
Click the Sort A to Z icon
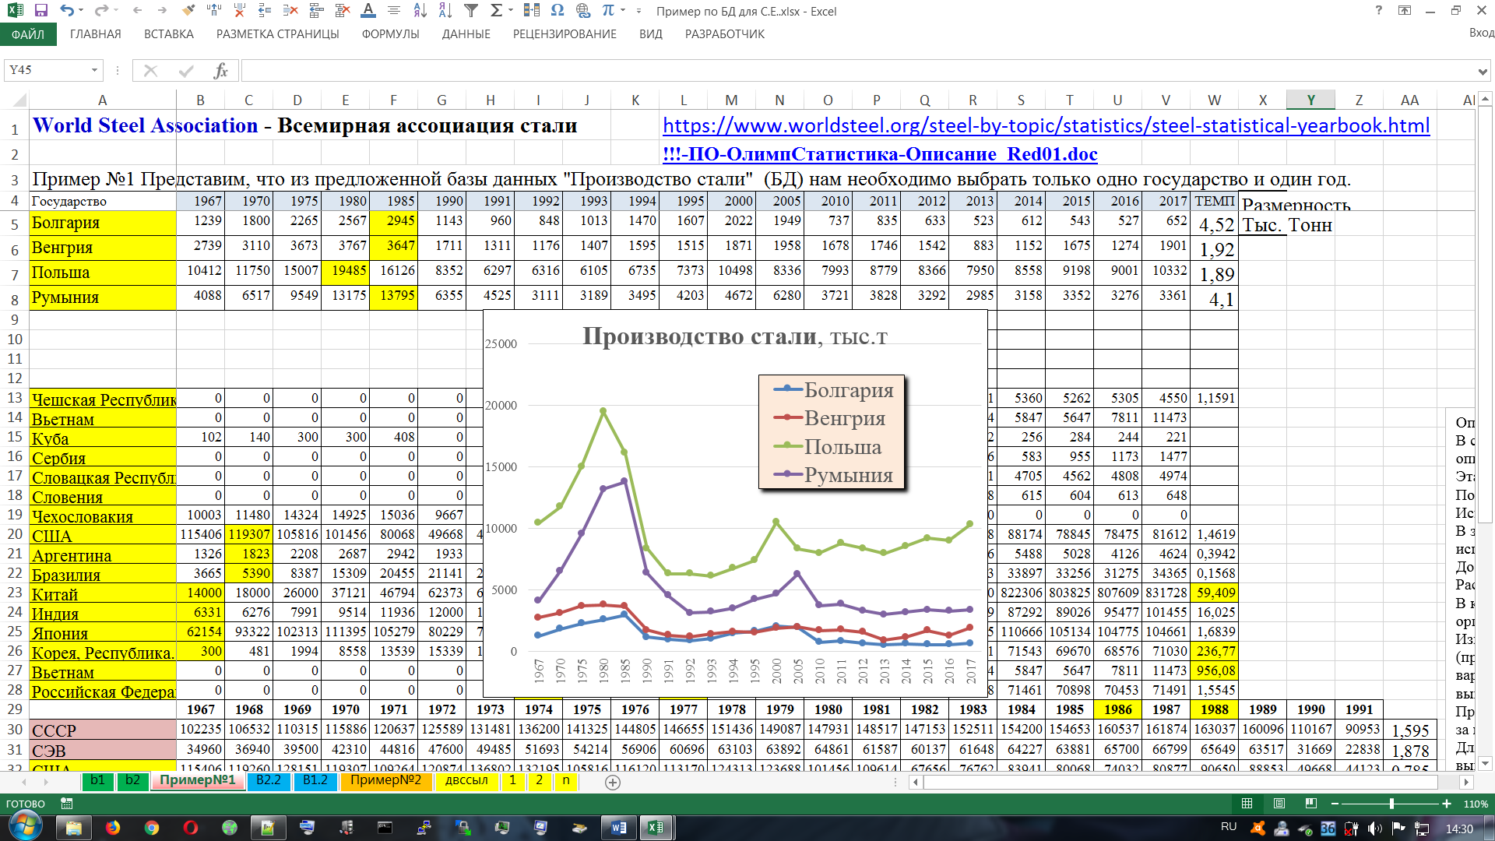[x=420, y=11]
